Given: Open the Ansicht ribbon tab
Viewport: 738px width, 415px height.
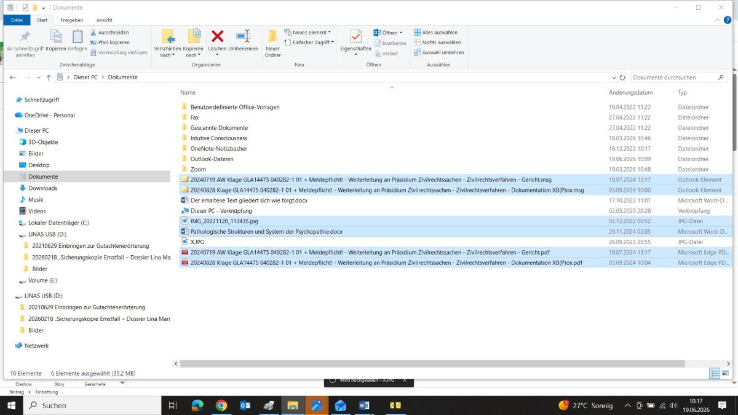Looking at the screenshot, I should pyautogui.click(x=104, y=20).
